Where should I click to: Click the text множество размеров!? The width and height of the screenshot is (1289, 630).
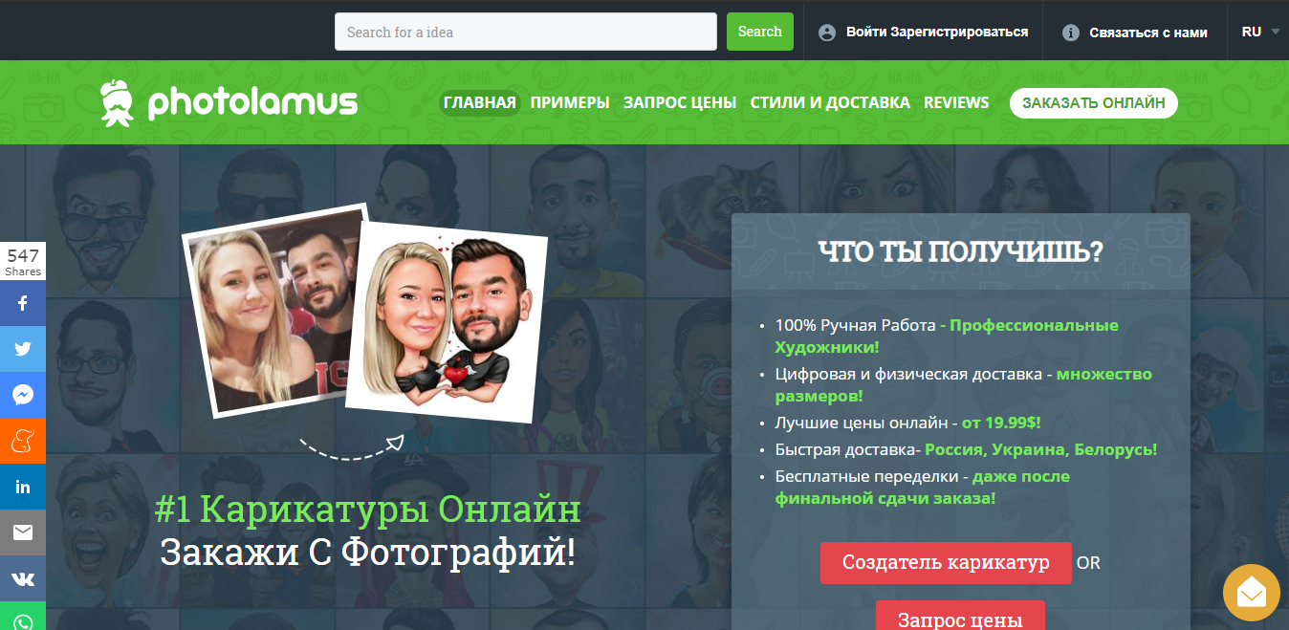(x=964, y=384)
